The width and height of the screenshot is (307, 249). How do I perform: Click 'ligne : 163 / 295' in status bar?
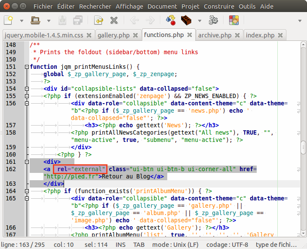point(23,245)
